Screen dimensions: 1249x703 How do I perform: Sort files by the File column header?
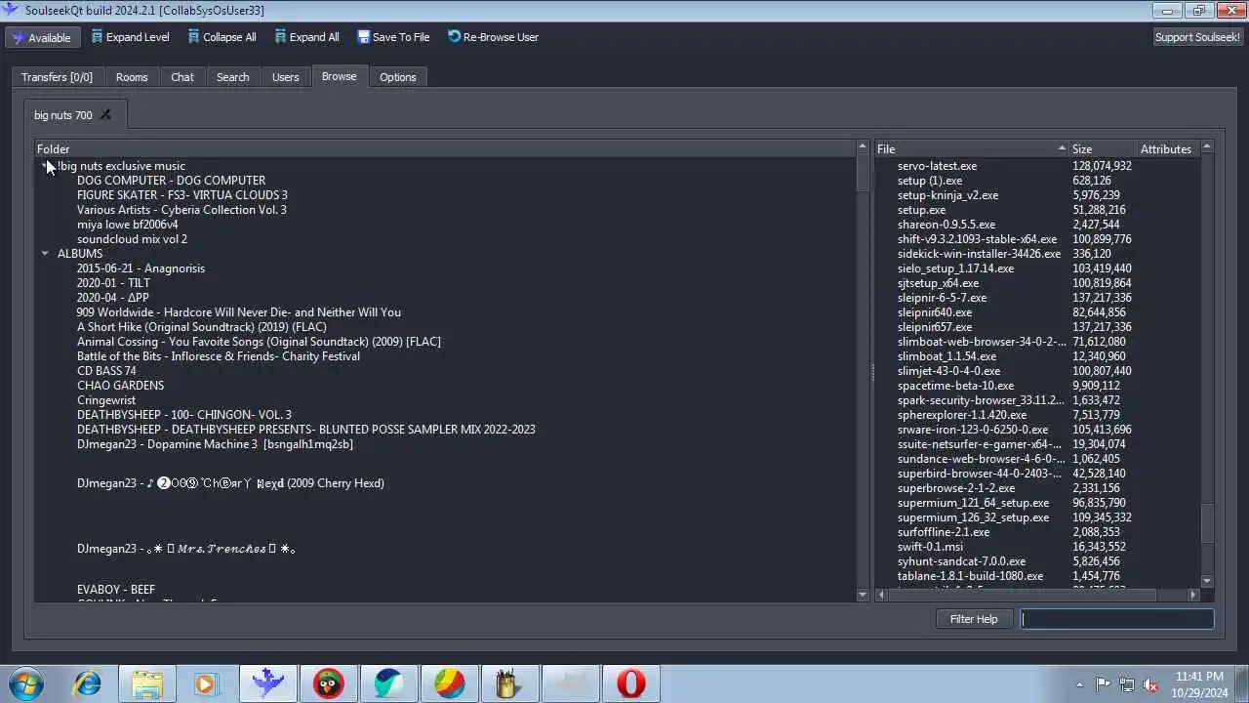[x=972, y=149]
